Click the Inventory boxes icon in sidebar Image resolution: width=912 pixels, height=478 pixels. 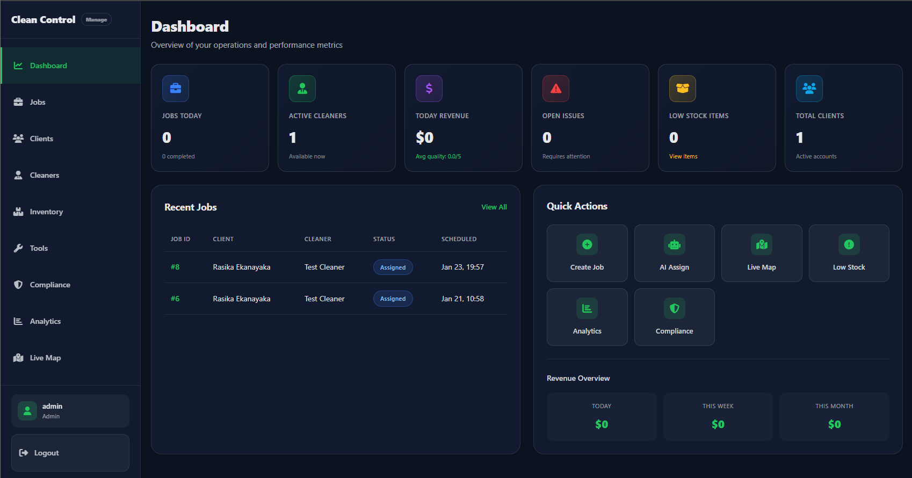[x=18, y=212]
